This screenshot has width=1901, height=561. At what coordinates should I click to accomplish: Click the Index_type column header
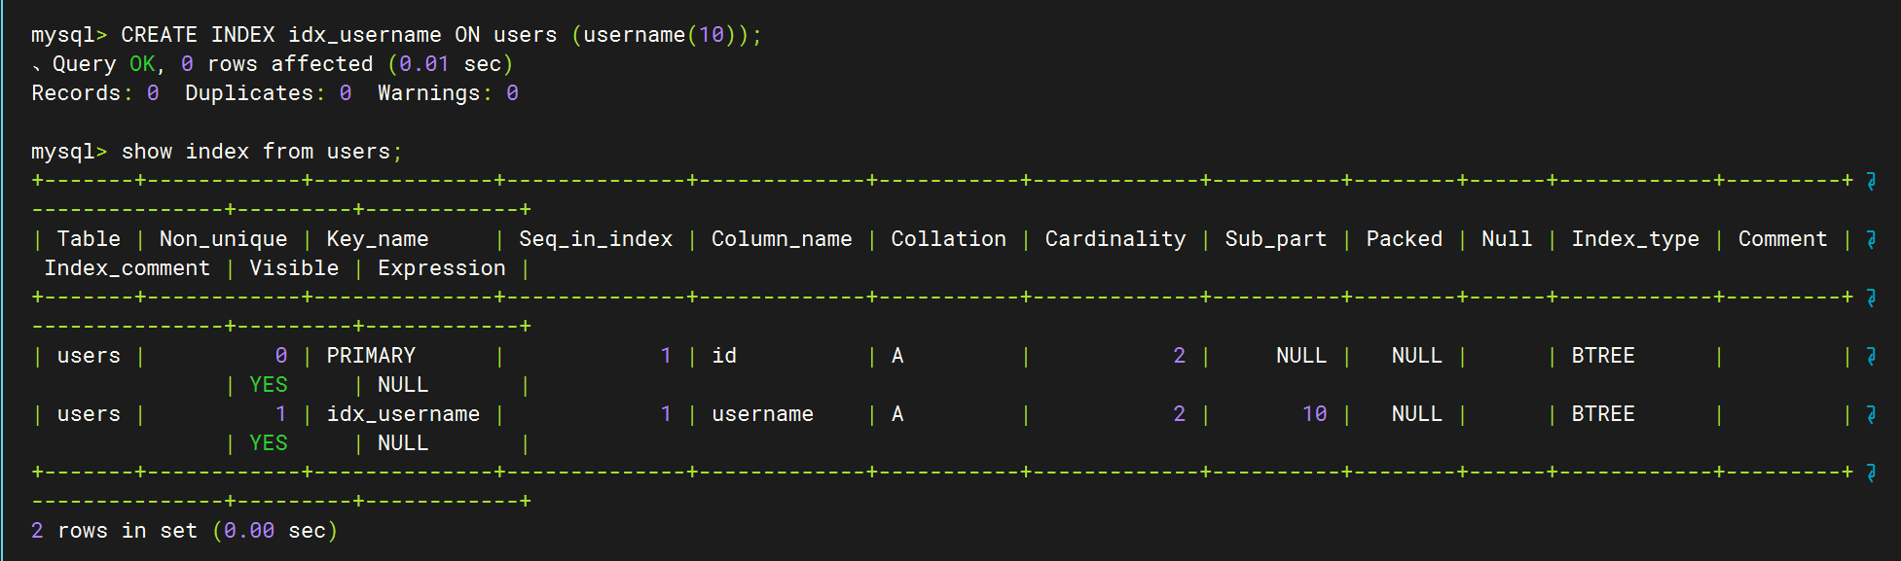(1635, 239)
